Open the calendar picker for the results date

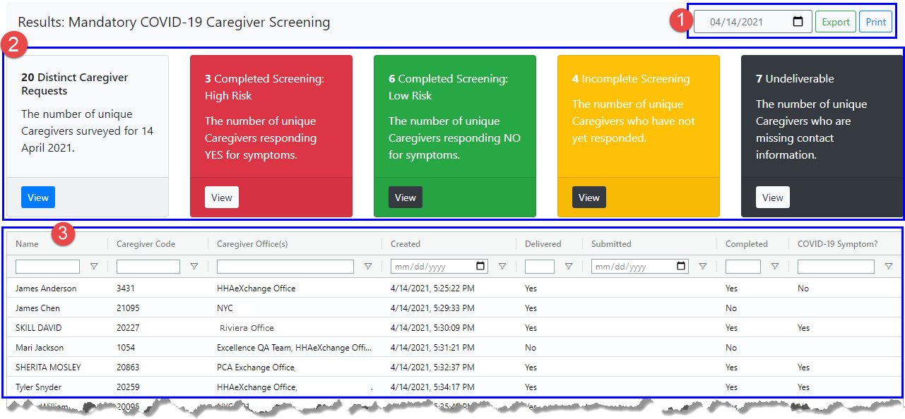pos(798,22)
